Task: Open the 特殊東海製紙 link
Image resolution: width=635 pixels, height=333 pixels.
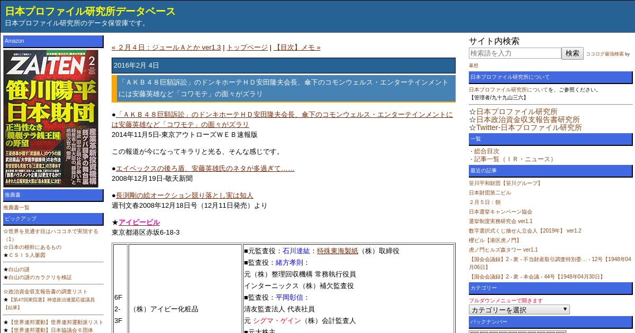Action: point(338,251)
